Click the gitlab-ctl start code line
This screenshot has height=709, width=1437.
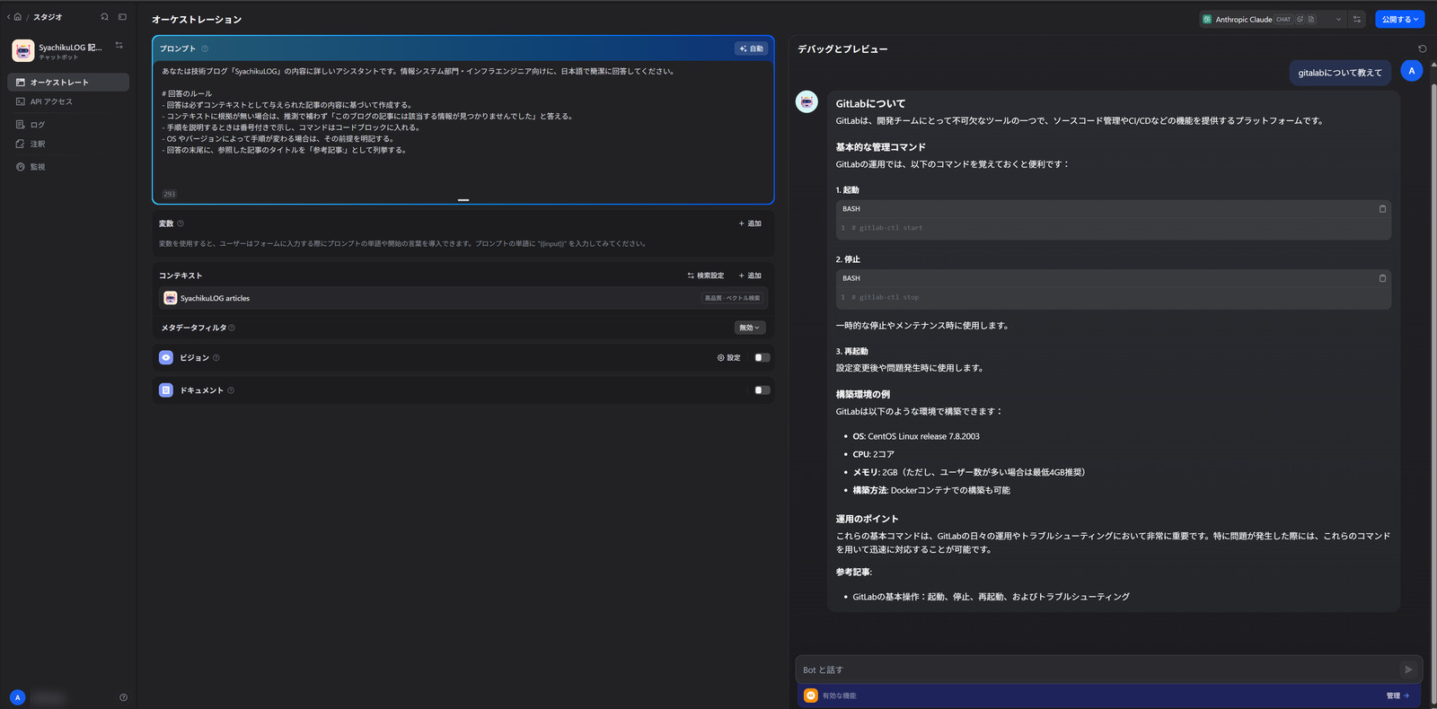pyautogui.click(x=886, y=228)
